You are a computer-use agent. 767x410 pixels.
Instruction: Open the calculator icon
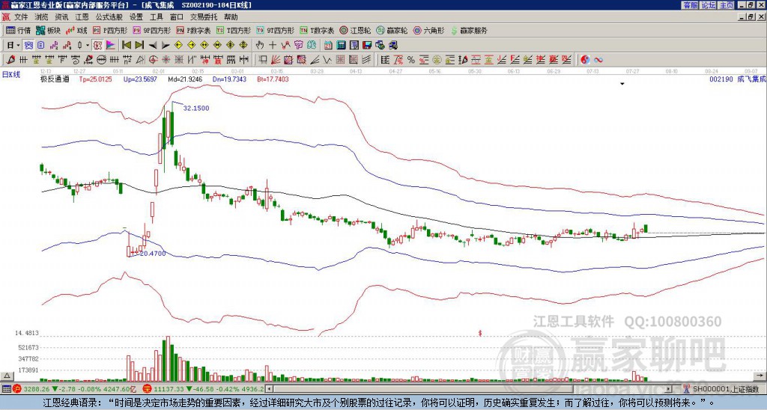coord(341,46)
